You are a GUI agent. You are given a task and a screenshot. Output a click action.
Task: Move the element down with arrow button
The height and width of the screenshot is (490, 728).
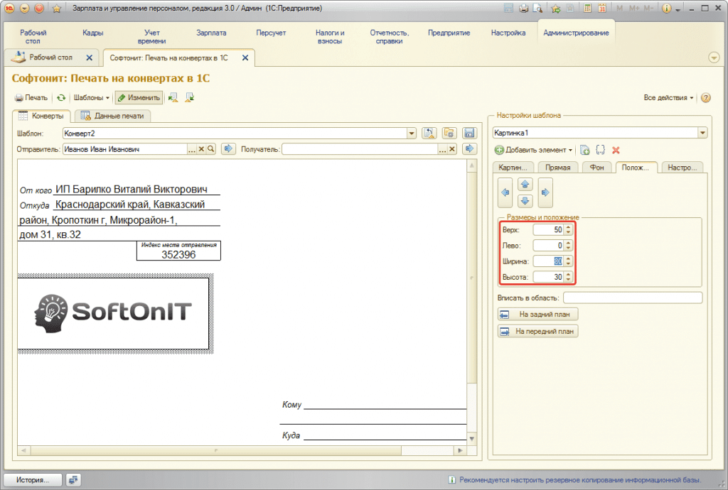coord(525,201)
